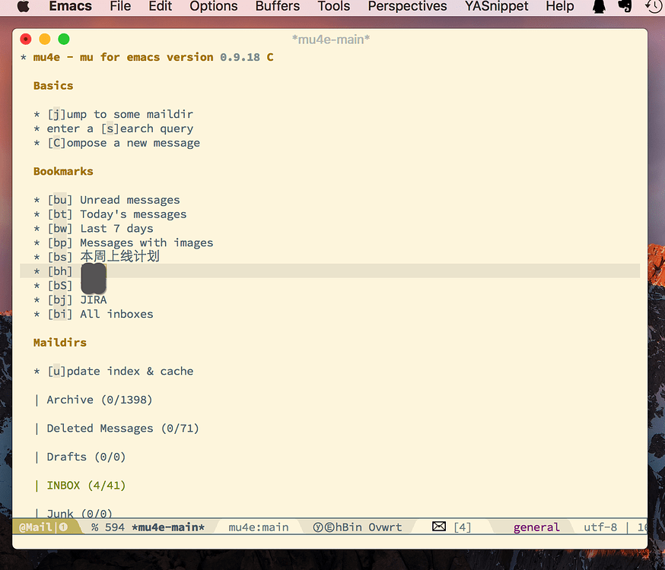Viewport: 665px width, 570px height.
Task: Click the @Mail indicator in the modeline
Action: pos(33,526)
